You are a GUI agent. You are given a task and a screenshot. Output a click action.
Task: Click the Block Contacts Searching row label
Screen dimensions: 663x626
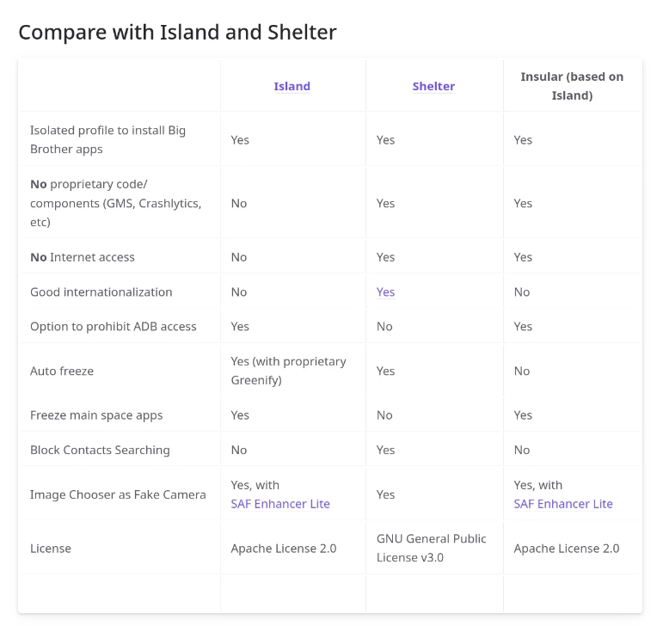coord(100,450)
